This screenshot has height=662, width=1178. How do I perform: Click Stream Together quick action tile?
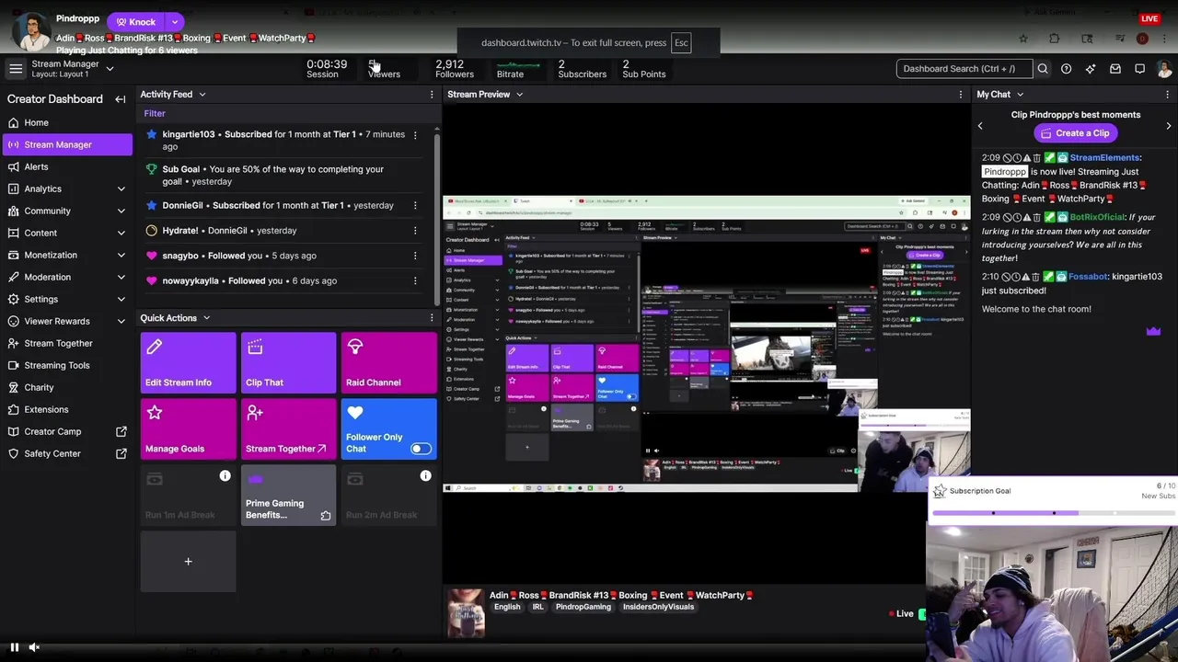[288, 428]
